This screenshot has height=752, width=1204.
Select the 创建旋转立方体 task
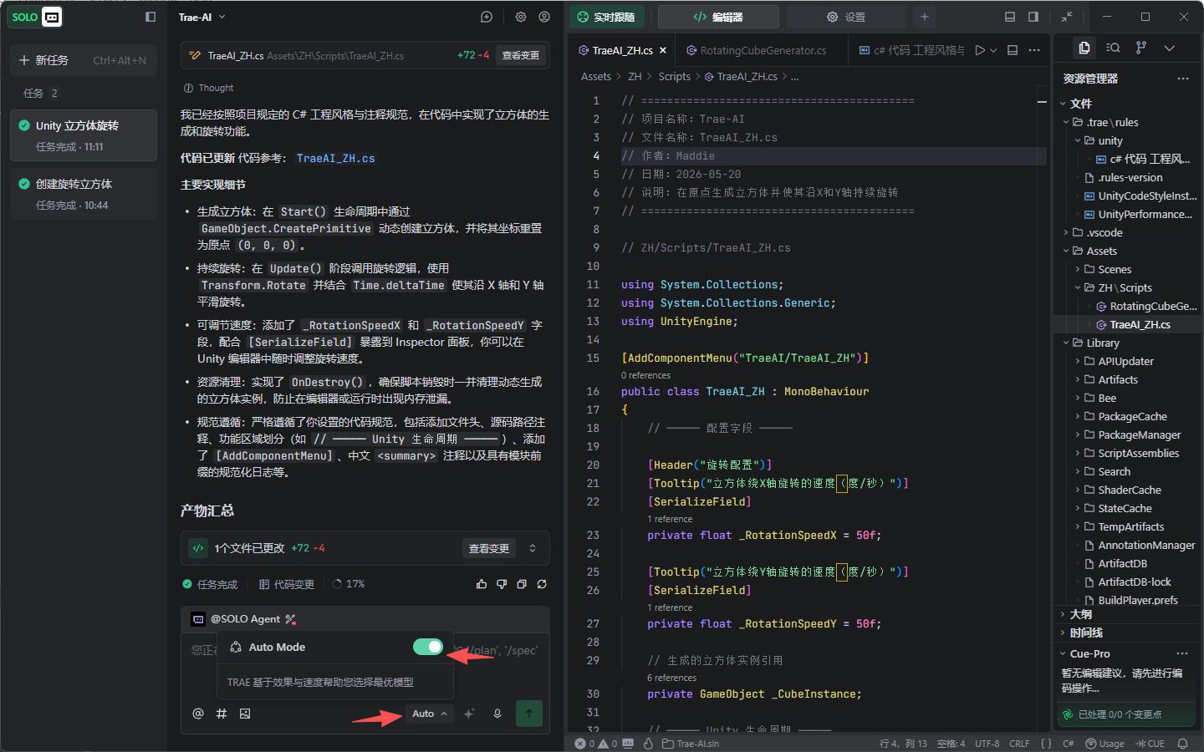click(84, 194)
